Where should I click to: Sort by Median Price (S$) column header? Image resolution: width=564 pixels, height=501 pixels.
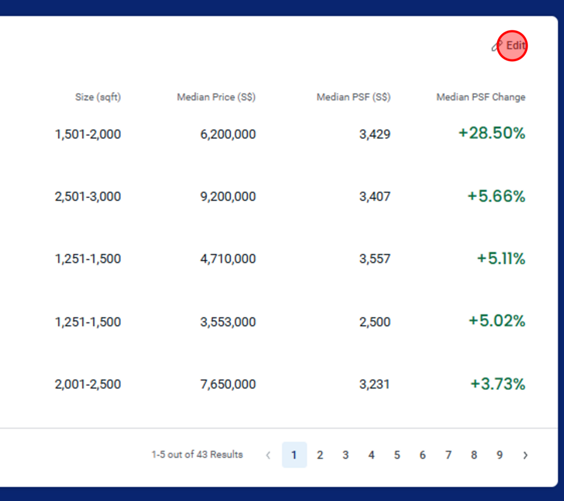[x=216, y=97]
